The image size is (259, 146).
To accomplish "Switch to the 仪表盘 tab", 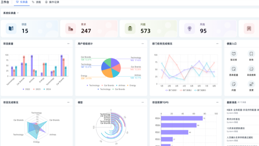I will 21,2.
